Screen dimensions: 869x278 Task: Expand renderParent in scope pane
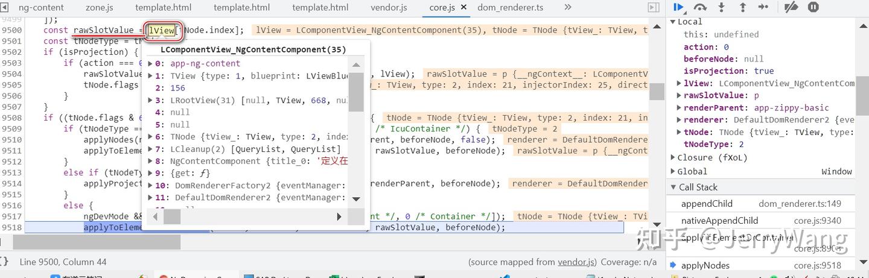pyautogui.click(x=680, y=108)
